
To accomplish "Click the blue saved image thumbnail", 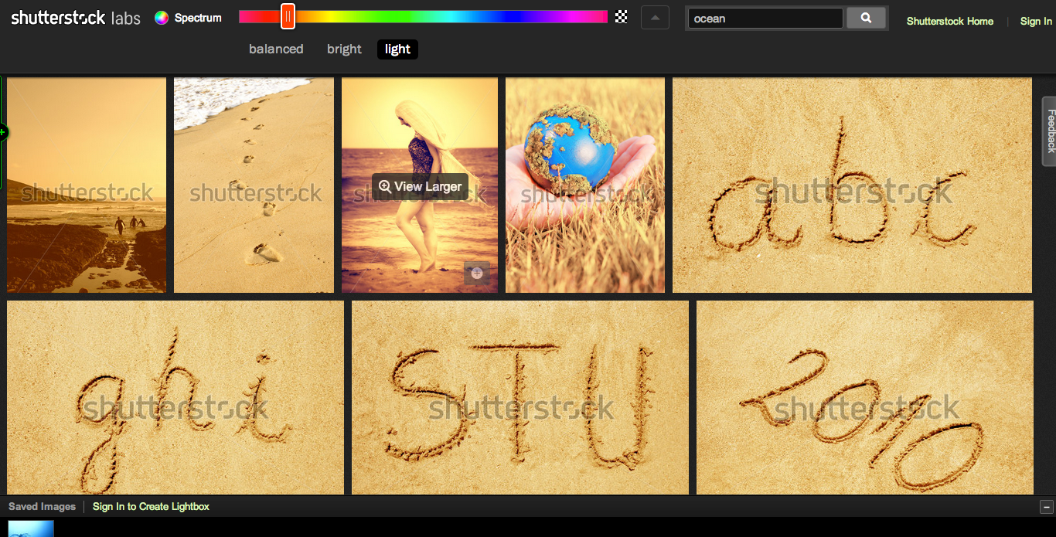I will click(x=31, y=529).
